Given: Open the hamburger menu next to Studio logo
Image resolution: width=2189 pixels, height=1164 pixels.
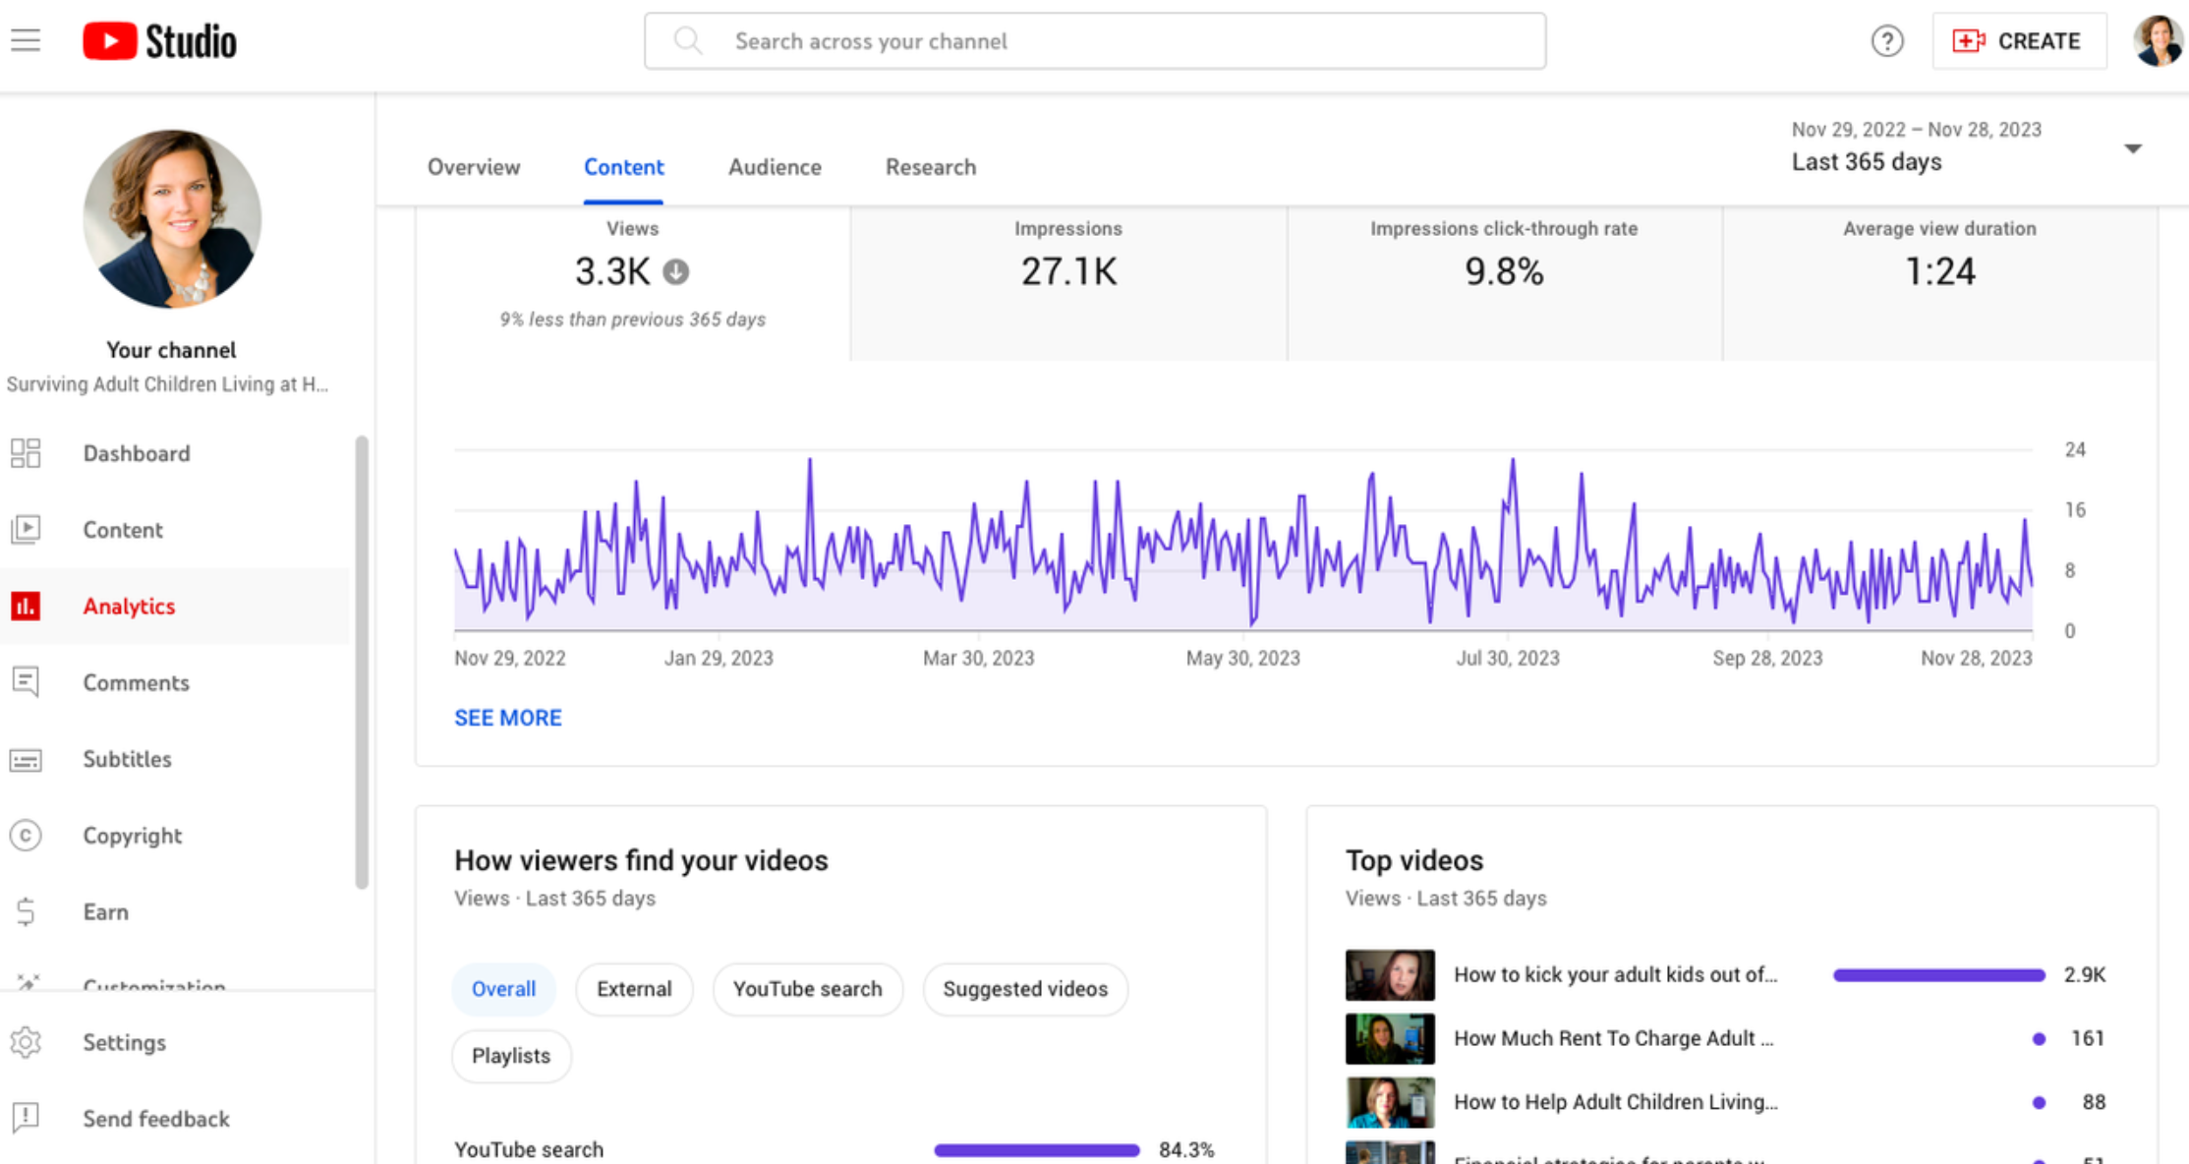Looking at the screenshot, I should pos(25,40).
